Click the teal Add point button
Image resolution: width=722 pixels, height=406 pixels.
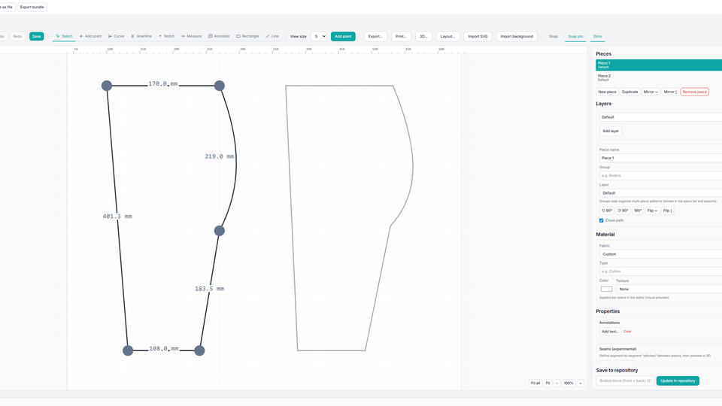(343, 36)
